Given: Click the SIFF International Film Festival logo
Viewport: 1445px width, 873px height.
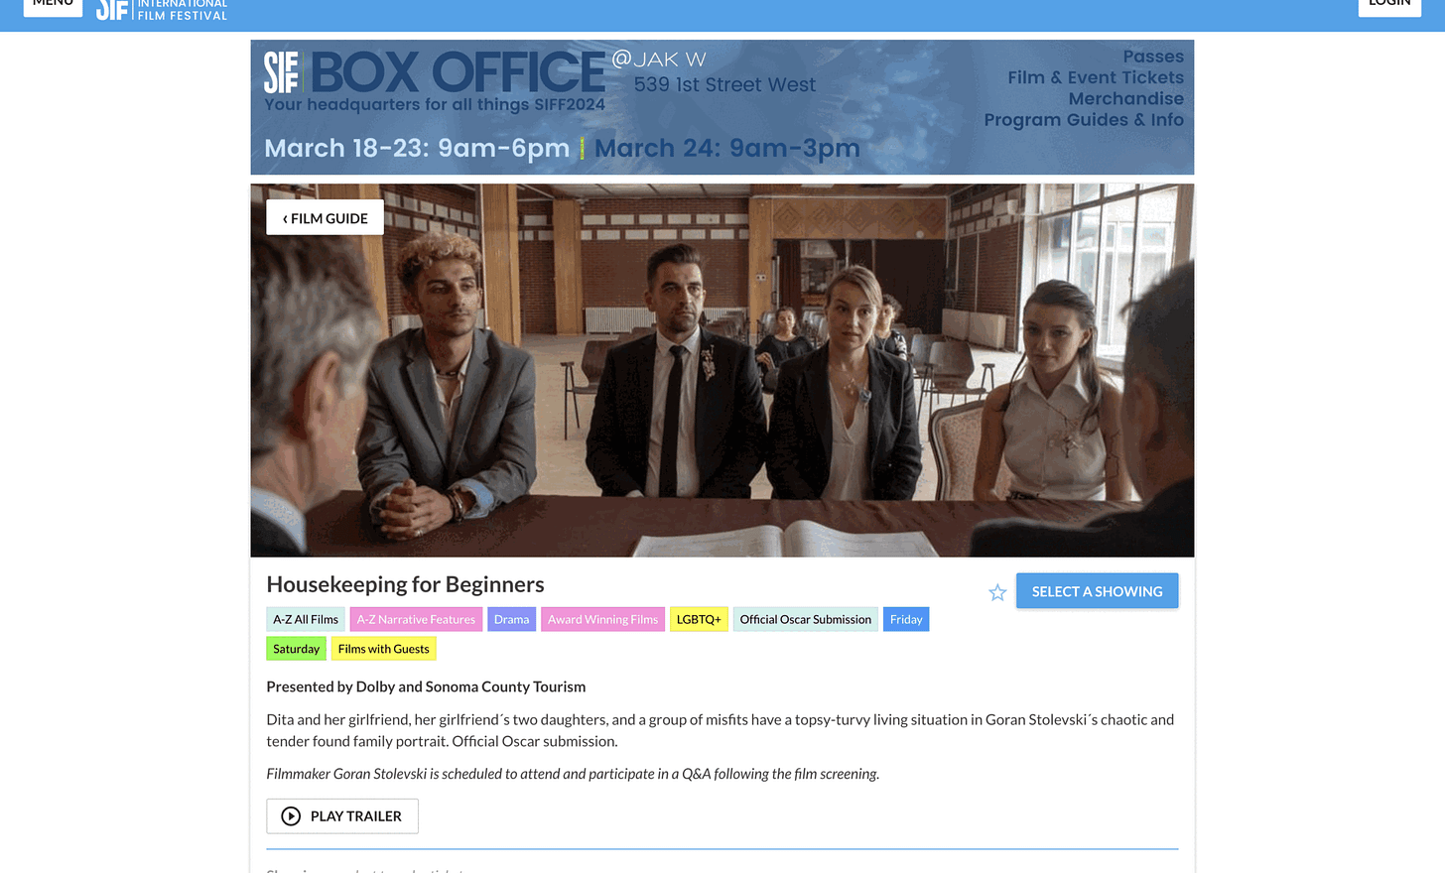Looking at the screenshot, I should coord(162,9).
